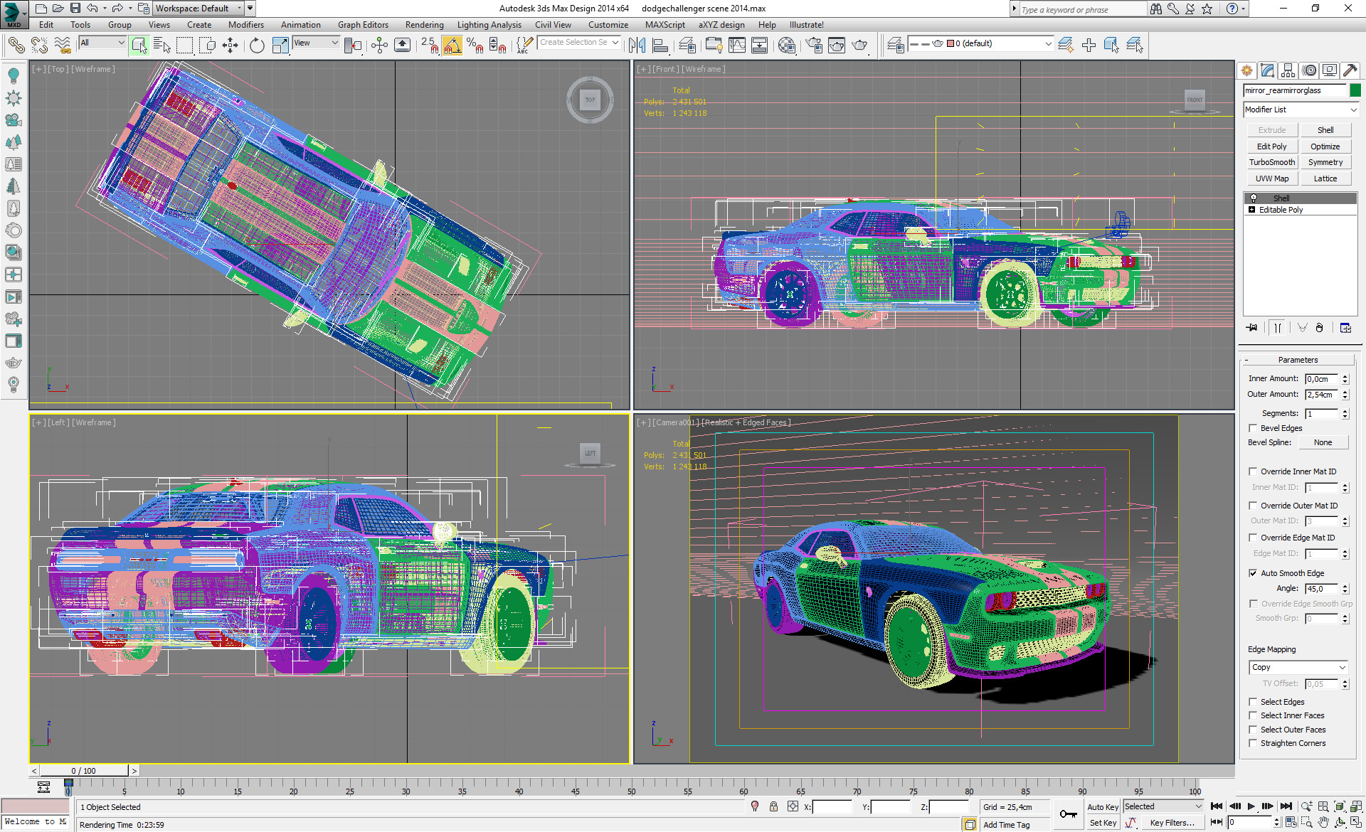The height and width of the screenshot is (832, 1366).
Task: Click Remove modifier trash icon
Action: pos(1320,328)
